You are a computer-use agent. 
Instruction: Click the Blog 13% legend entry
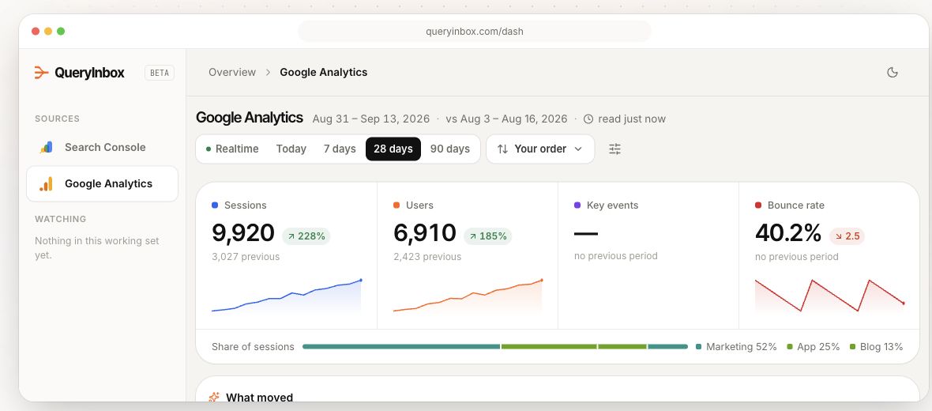point(876,347)
